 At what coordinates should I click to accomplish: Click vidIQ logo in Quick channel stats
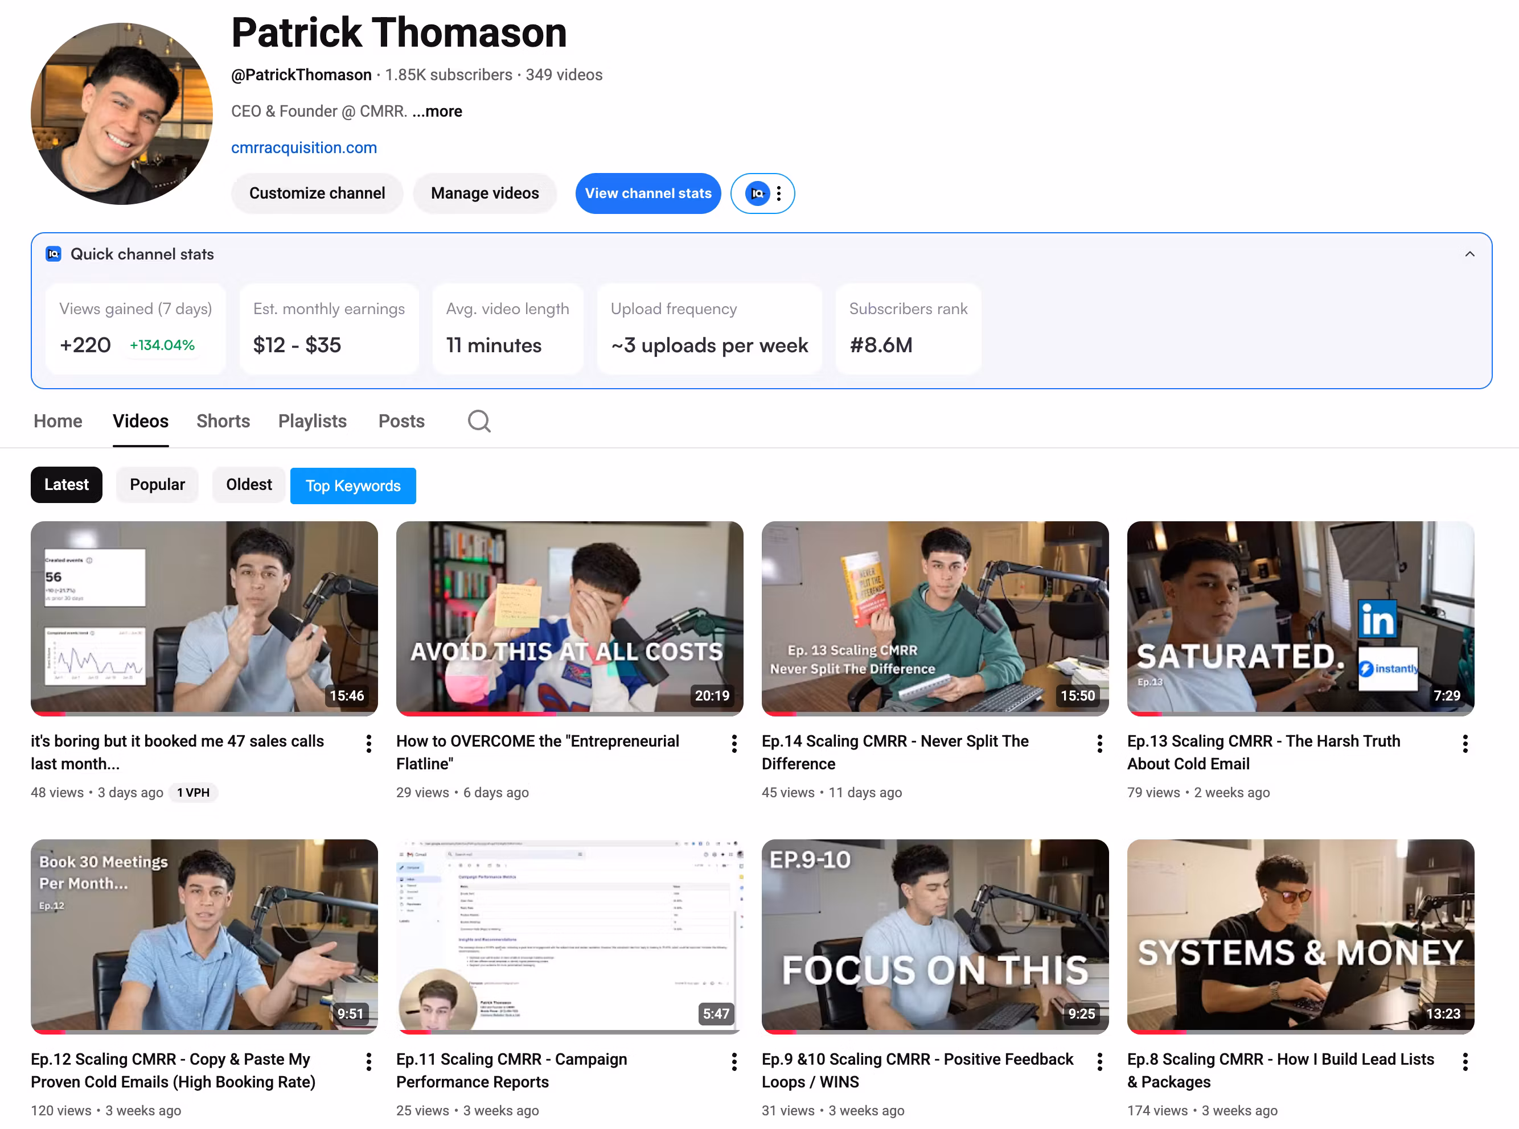click(x=54, y=254)
